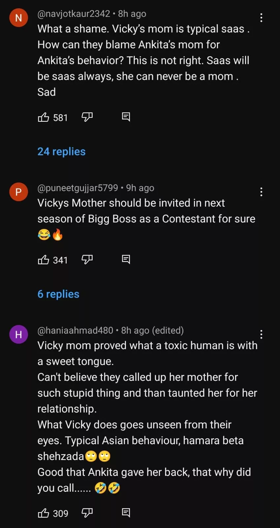Open options menu for navjotkaur2342 comment
Screen dimensions: 280x528
tap(261, 18)
